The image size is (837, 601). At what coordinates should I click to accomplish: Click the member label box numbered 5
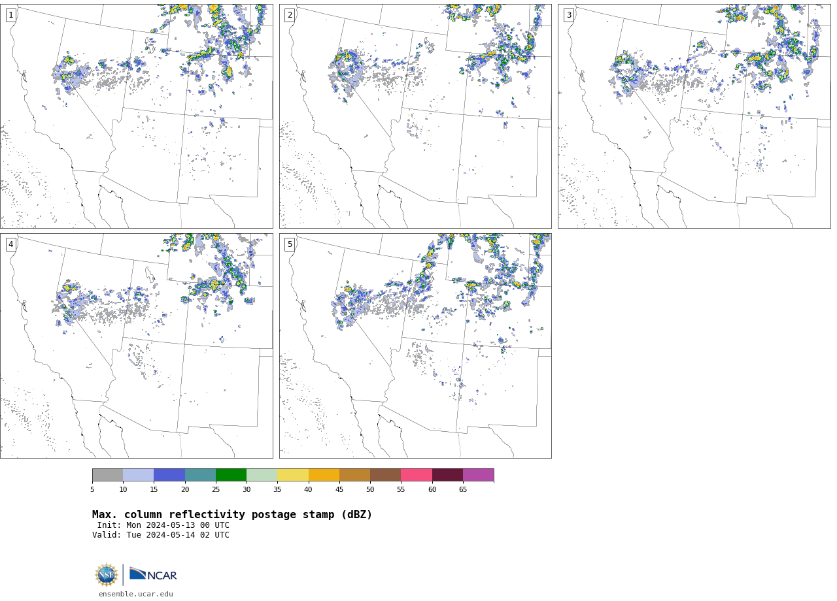290,244
